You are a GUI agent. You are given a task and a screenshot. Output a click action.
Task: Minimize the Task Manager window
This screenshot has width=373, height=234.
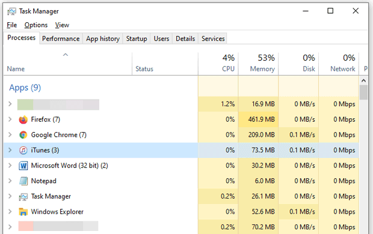click(x=306, y=11)
